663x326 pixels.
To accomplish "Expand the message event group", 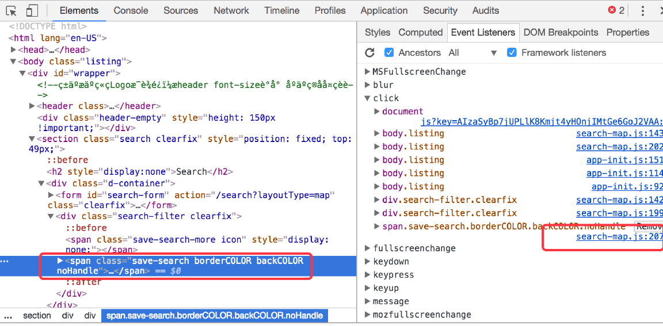I will click(x=367, y=301).
